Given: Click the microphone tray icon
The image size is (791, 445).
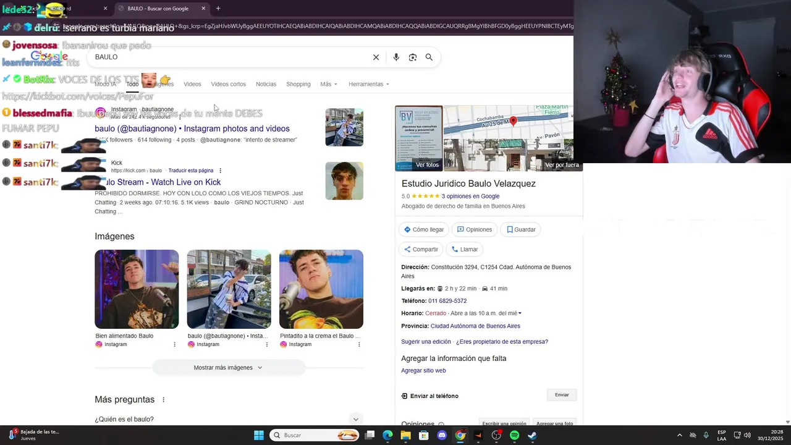Looking at the screenshot, I should [x=706, y=435].
